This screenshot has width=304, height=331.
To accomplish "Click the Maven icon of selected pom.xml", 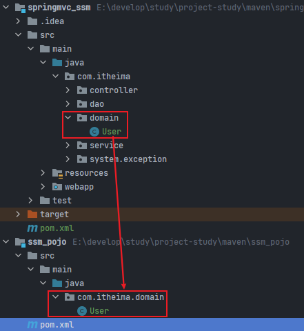I will tap(32, 325).
